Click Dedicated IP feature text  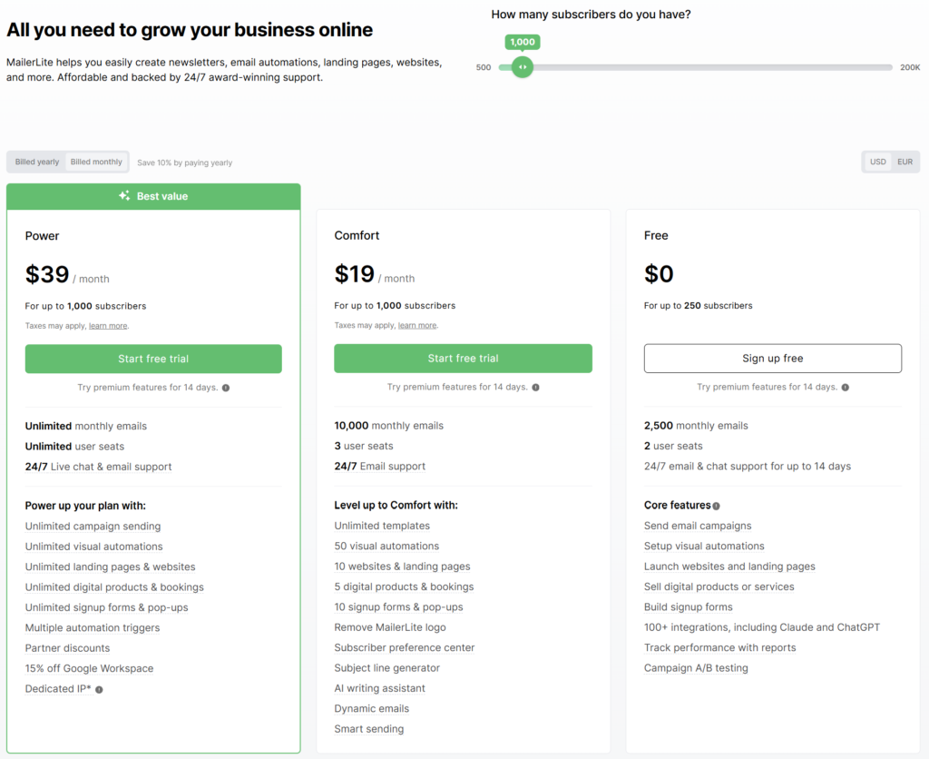point(58,688)
